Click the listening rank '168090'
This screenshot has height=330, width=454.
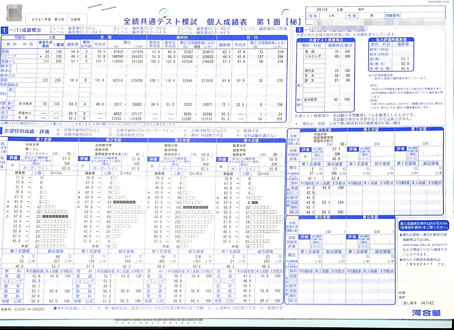click(118, 57)
